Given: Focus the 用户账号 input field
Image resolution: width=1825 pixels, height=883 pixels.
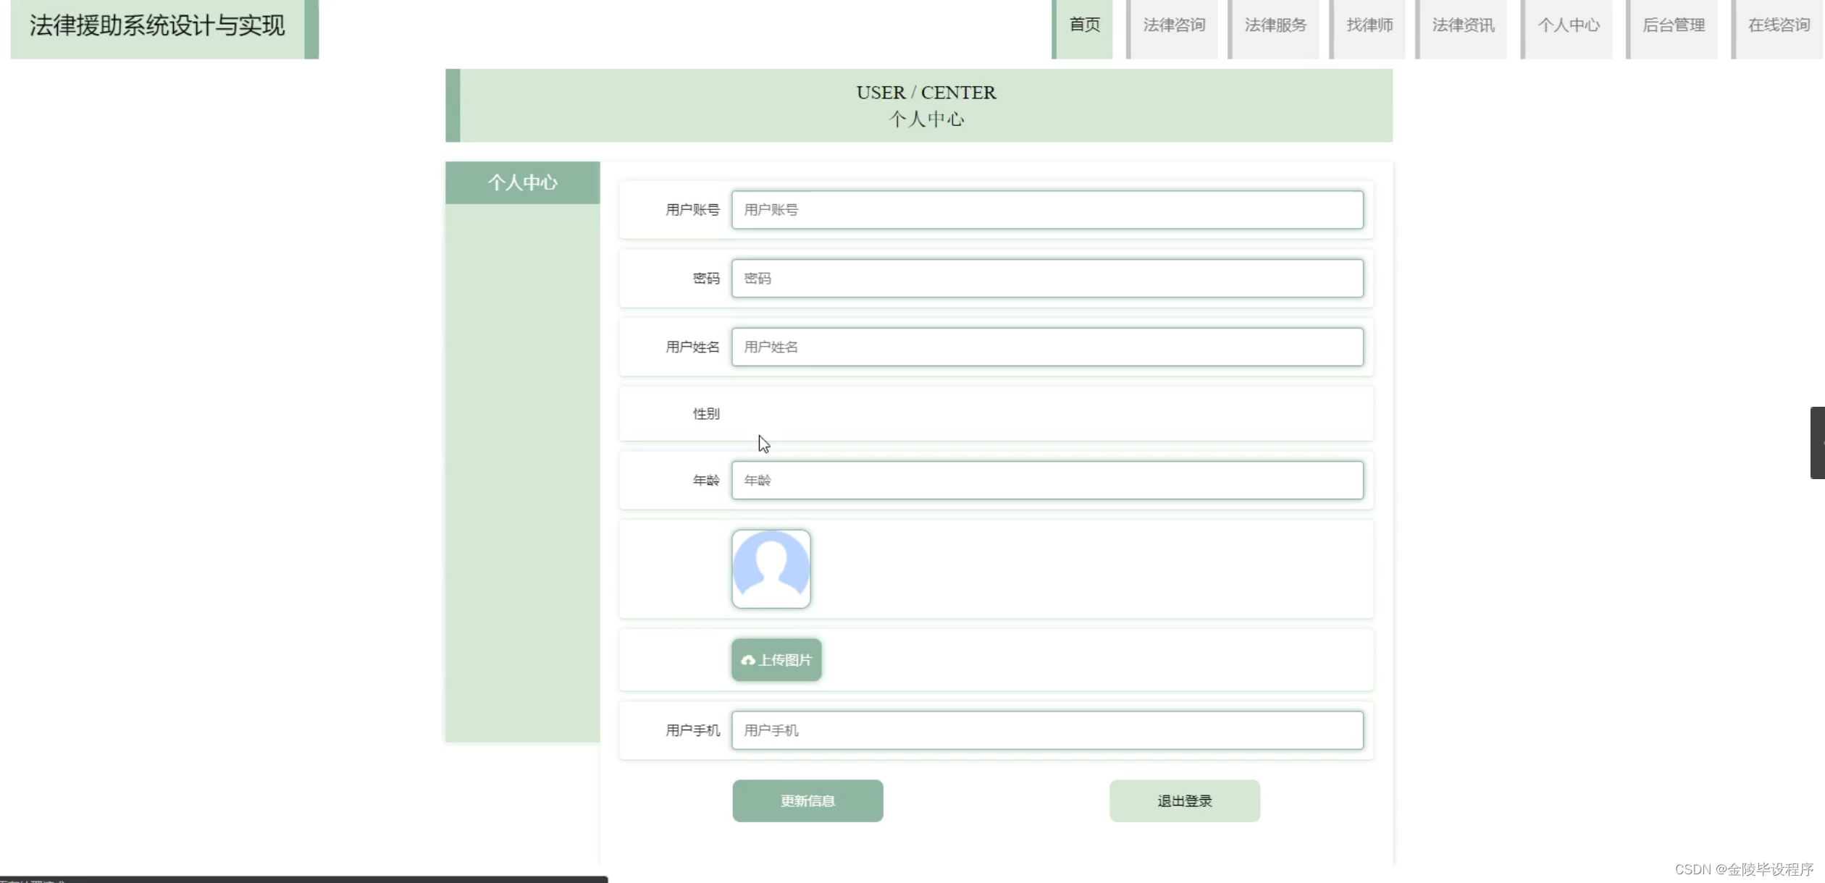Looking at the screenshot, I should [1047, 210].
